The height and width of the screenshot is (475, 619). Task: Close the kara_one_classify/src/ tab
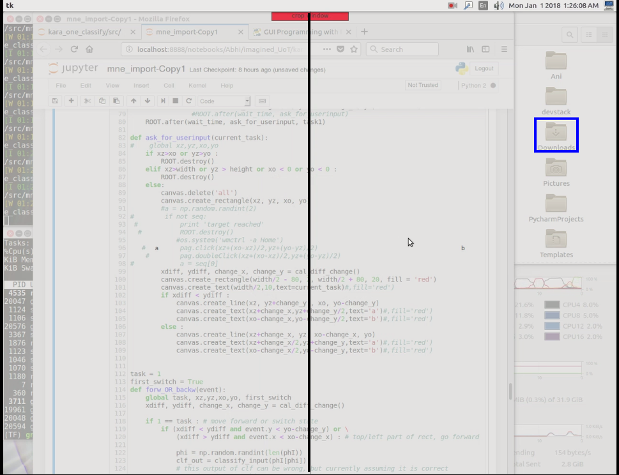133,32
